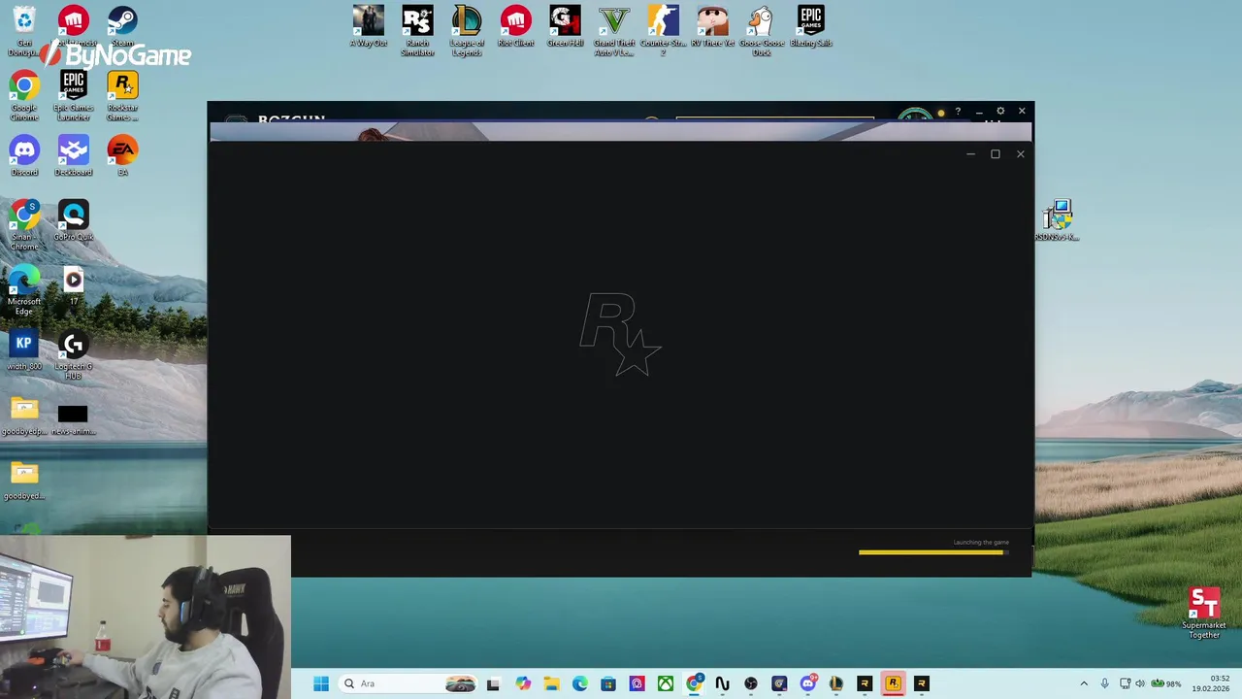Open the goodbyedp folder below news-anim row
The image size is (1242, 699).
click(x=24, y=482)
